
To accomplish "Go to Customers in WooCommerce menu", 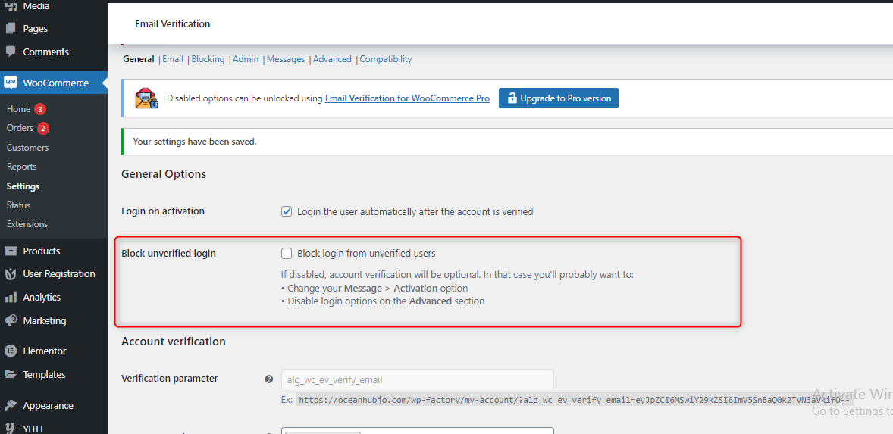I will click(x=27, y=148).
